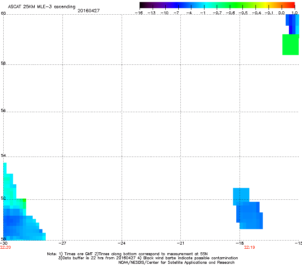302x265 pixels.
Task: Click the longitude -24 axis label
Action: click(122, 243)
